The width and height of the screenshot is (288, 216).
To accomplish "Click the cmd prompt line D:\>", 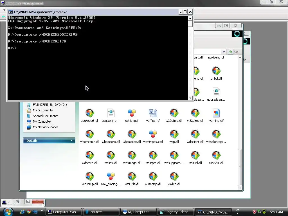I will [x=12, y=48].
